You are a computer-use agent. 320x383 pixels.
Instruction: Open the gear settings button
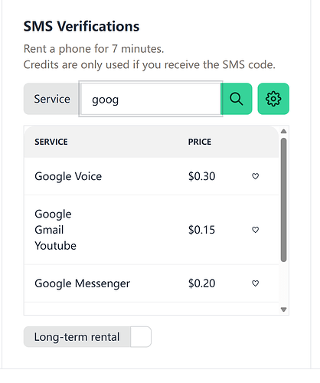click(x=273, y=99)
